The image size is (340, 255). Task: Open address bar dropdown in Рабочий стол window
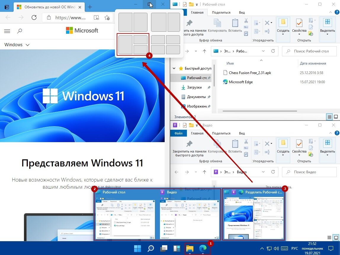click(263, 51)
